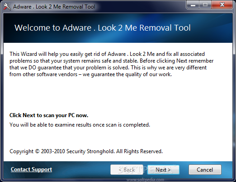Click 'You will be able to examine results' text
The image size is (236, 182).
coord(80,125)
